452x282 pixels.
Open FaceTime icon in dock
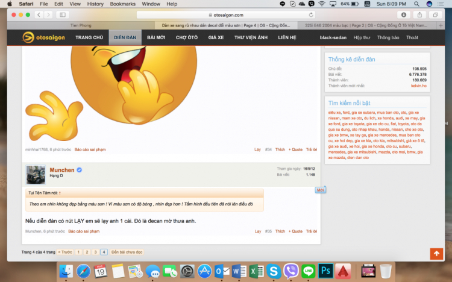point(170,271)
